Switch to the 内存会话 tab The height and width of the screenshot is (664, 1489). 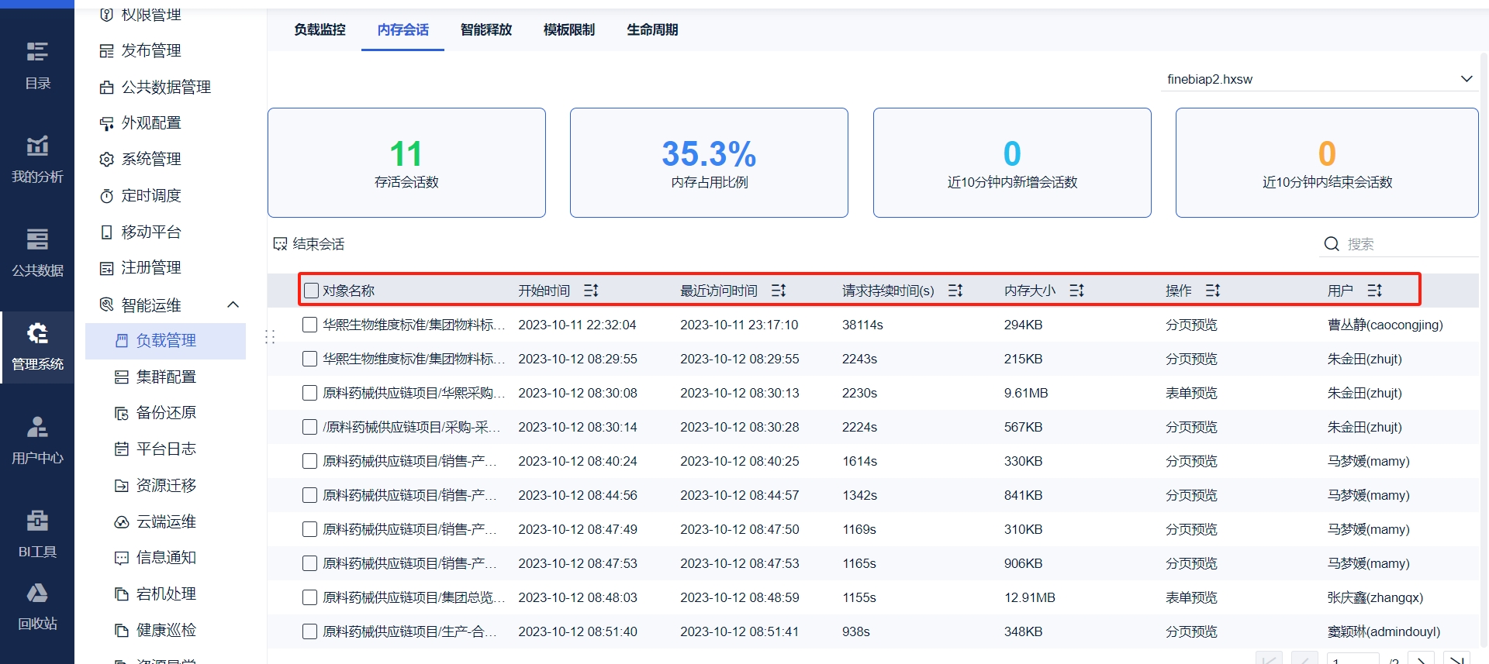point(402,30)
